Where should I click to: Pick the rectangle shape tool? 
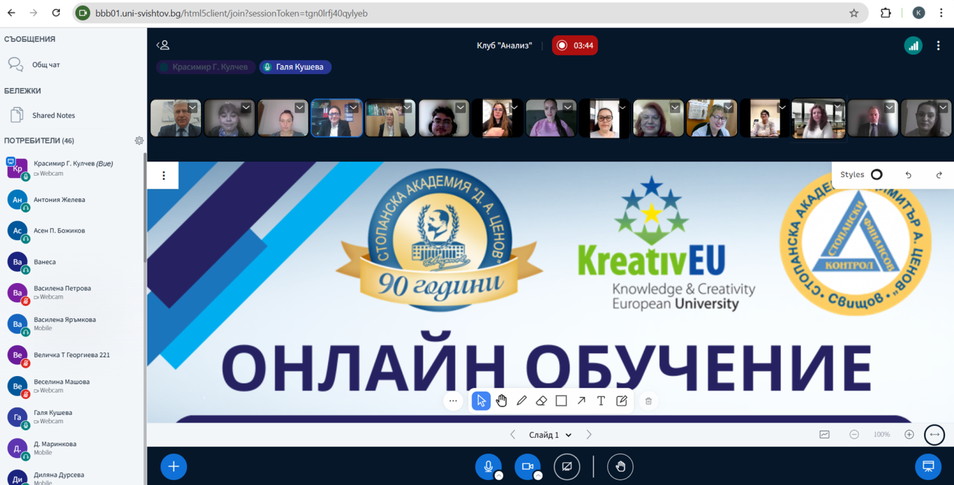point(561,400)
